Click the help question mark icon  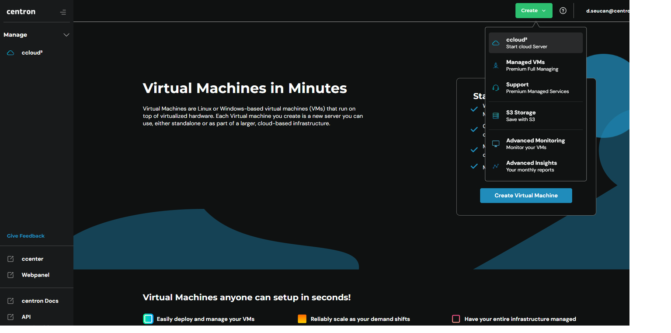point(563,11)
